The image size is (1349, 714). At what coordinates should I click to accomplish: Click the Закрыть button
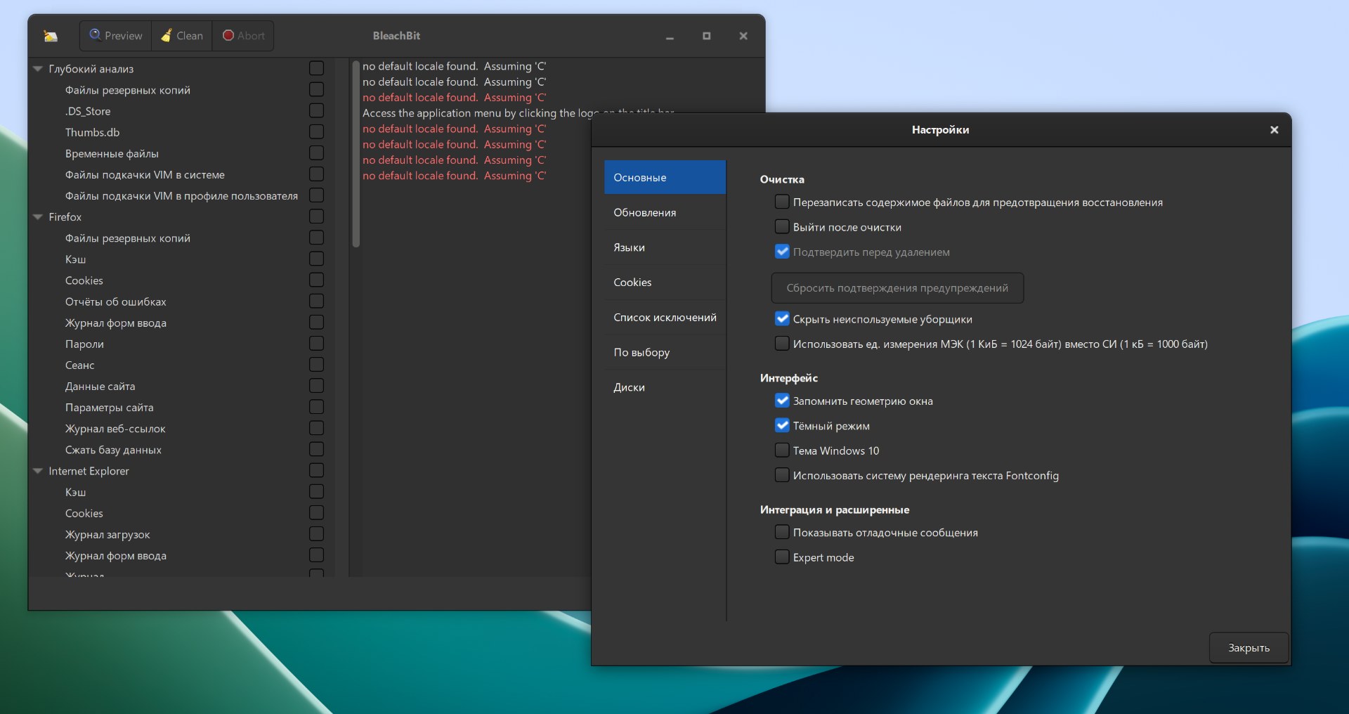(1249, 648)
